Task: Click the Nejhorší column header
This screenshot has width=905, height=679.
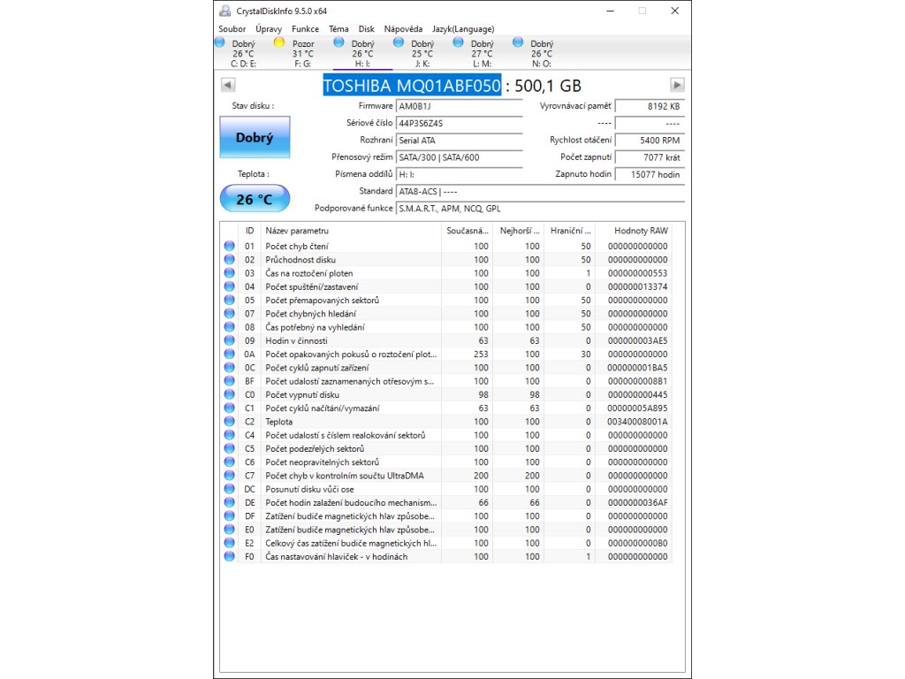Action: [x=518, y=231]
